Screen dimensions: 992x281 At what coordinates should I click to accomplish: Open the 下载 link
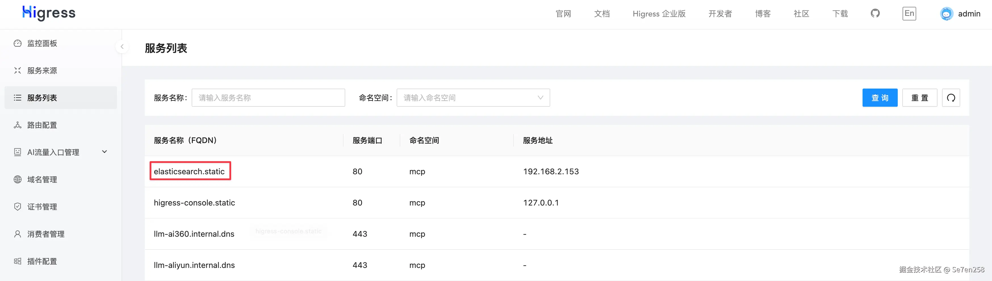click(x=840, y=14)
